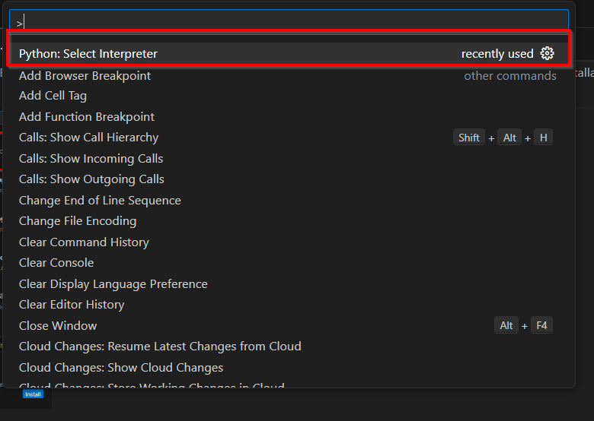Select Python: Select Interpreter command
This screenshot has width=594, height=421.
tap(289, 54)
